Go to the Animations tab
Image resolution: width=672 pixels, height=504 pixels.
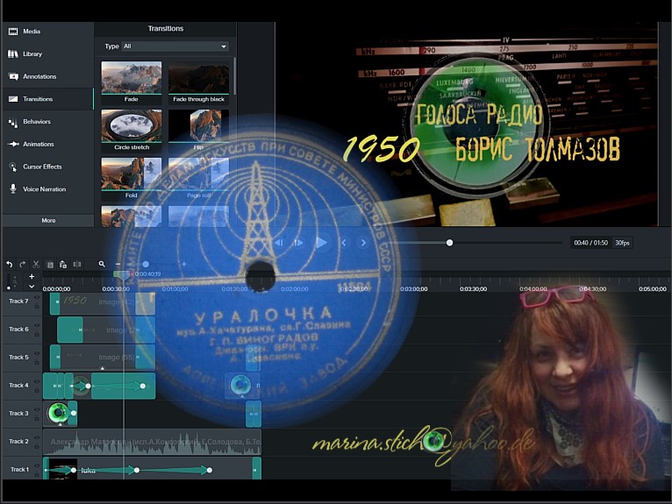[47, 145]
